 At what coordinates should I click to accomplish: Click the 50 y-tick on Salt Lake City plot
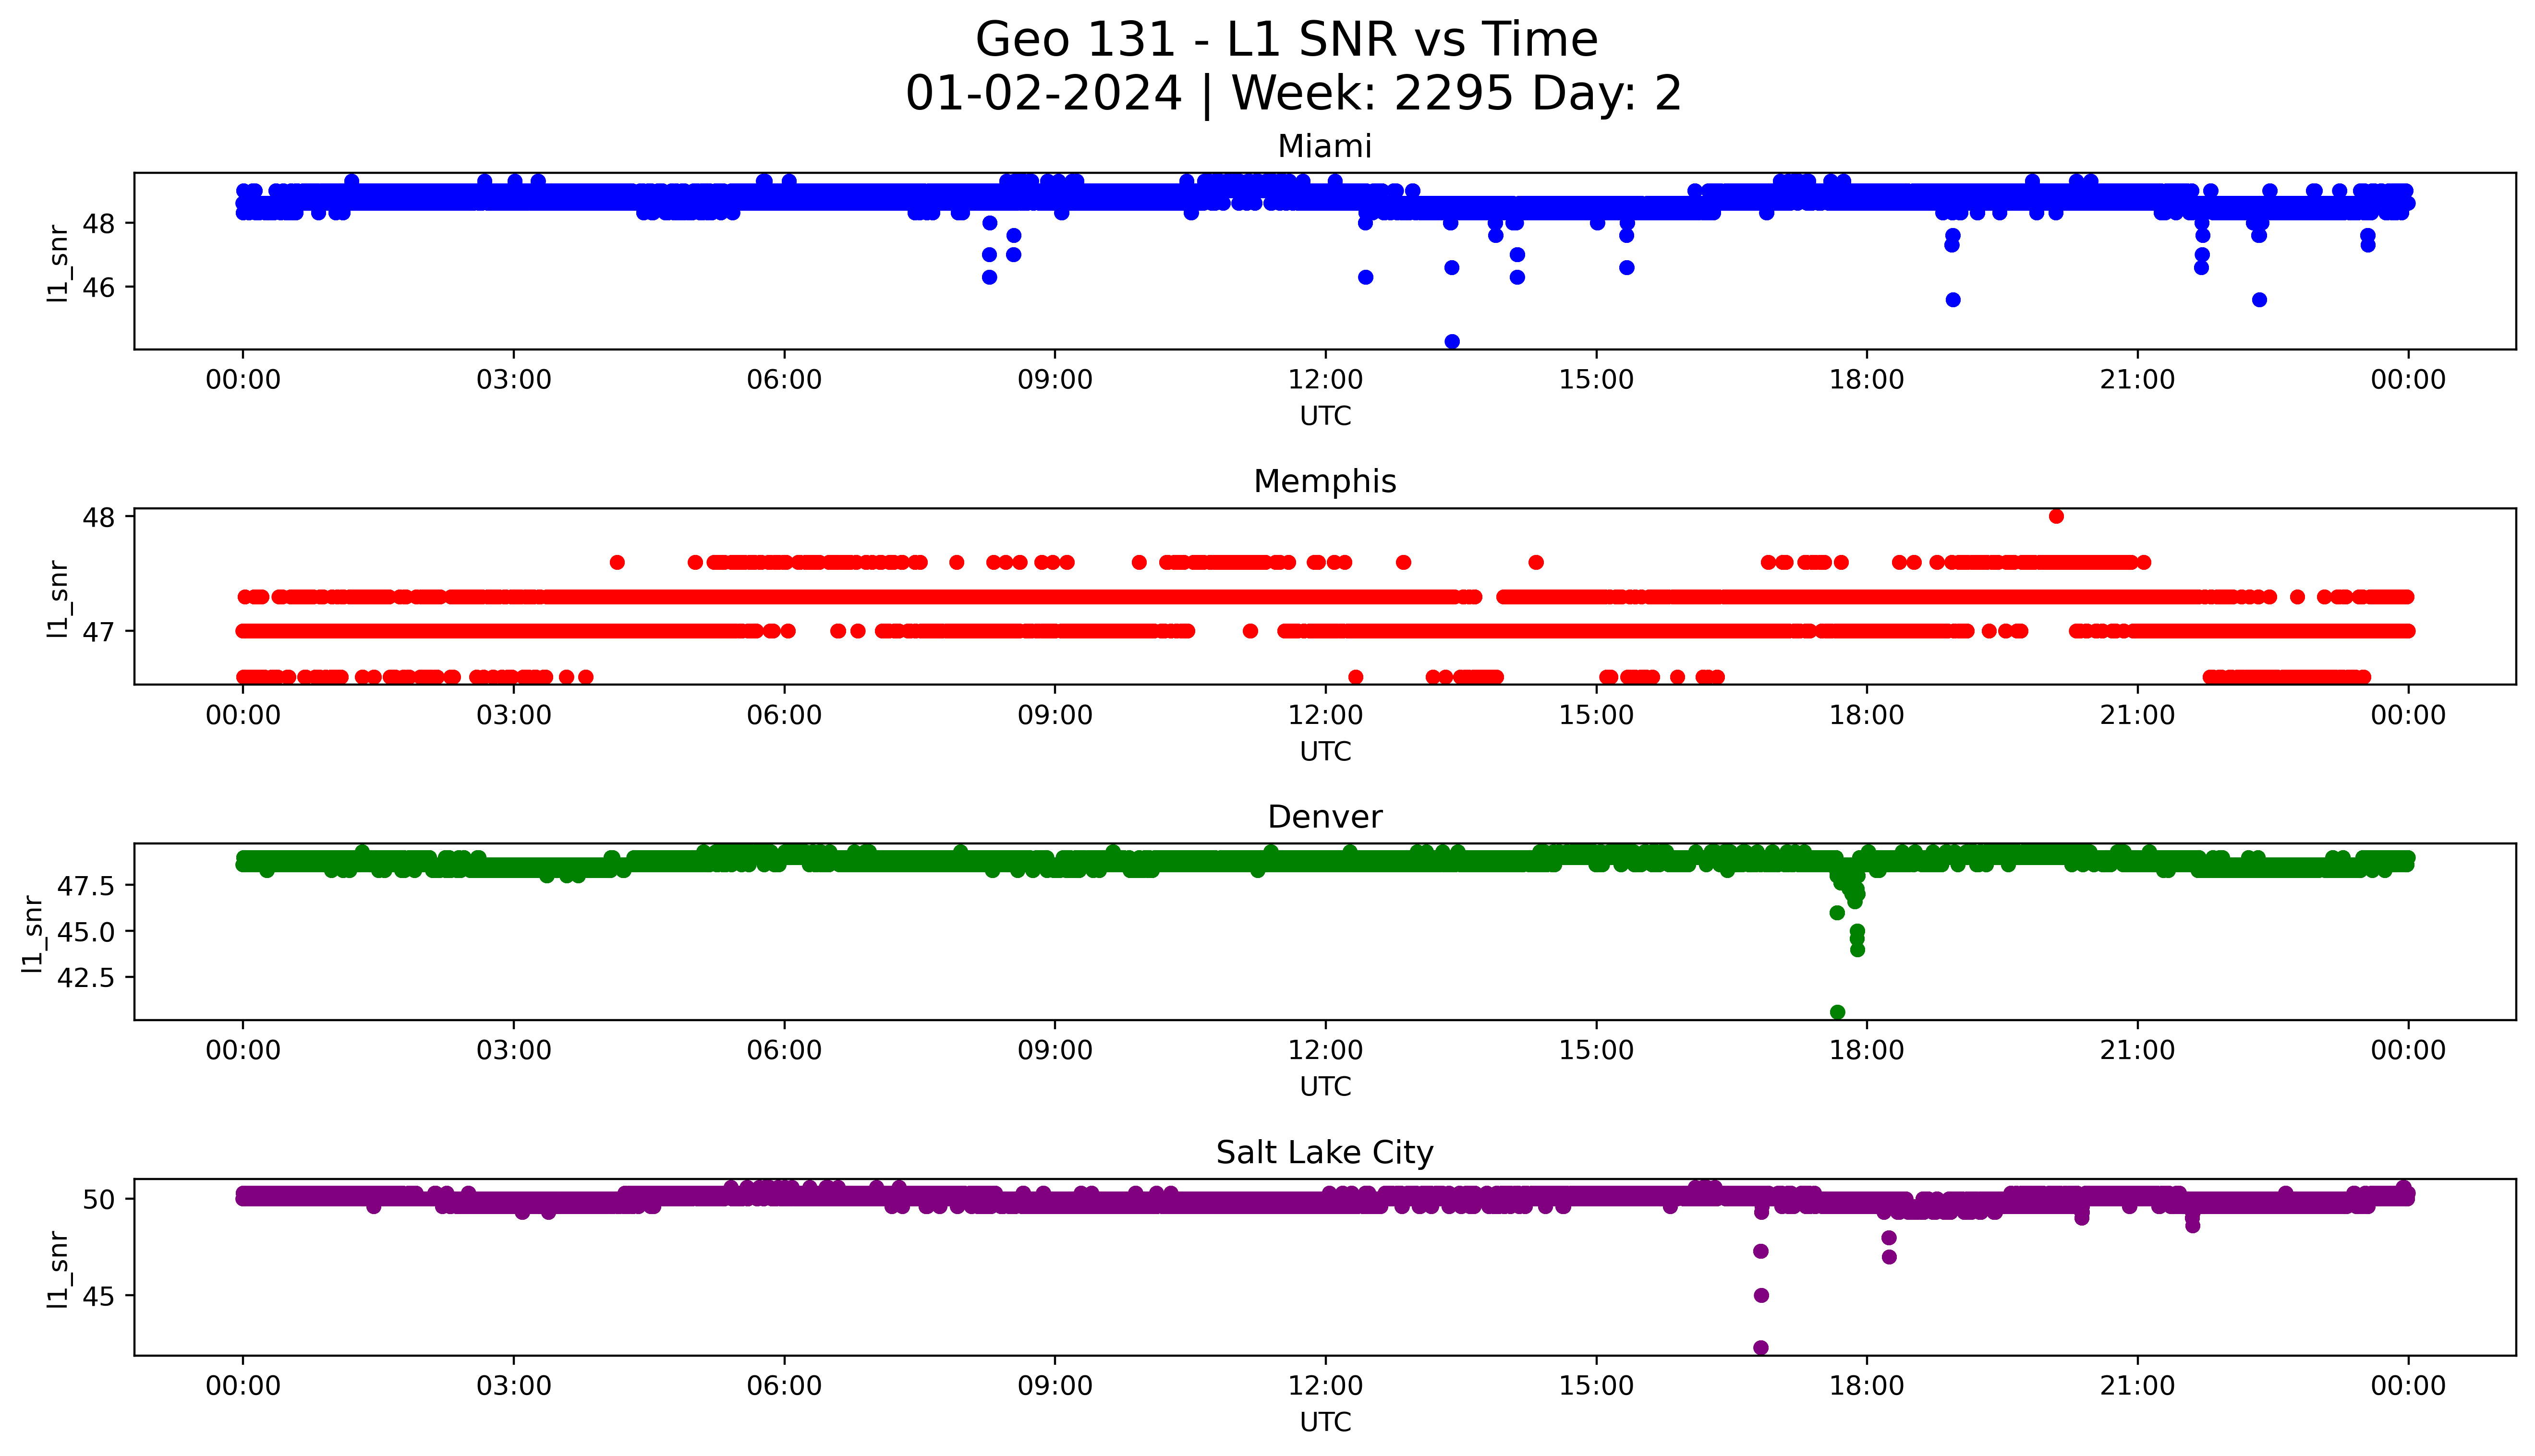pos(100,1199)
